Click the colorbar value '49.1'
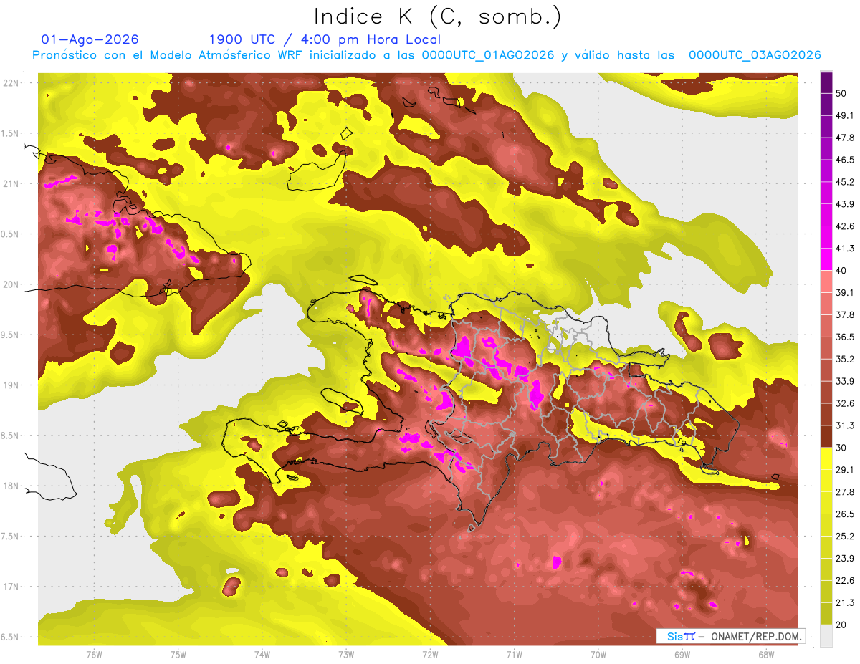Image resolution: width=860 pixels, height=664 pixels. [844, 115]
